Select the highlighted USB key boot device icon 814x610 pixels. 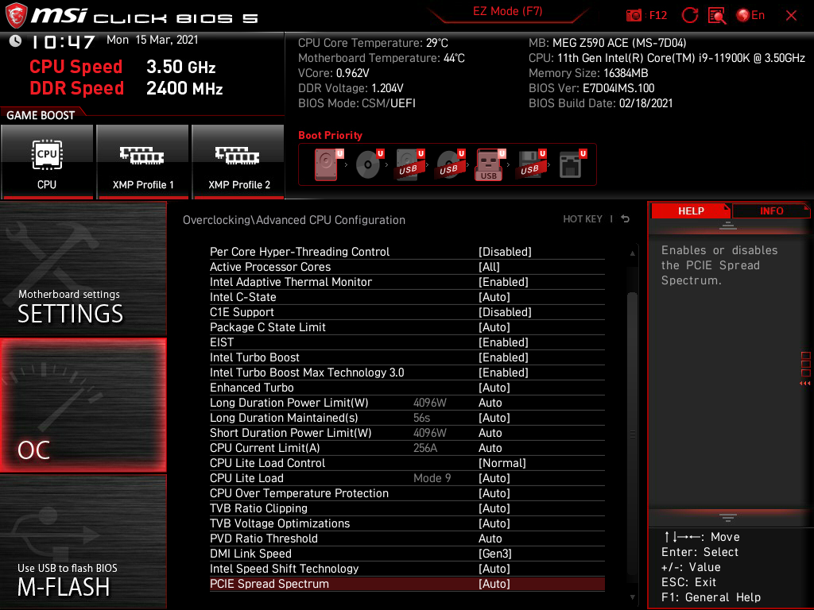[x=490, y=164]
